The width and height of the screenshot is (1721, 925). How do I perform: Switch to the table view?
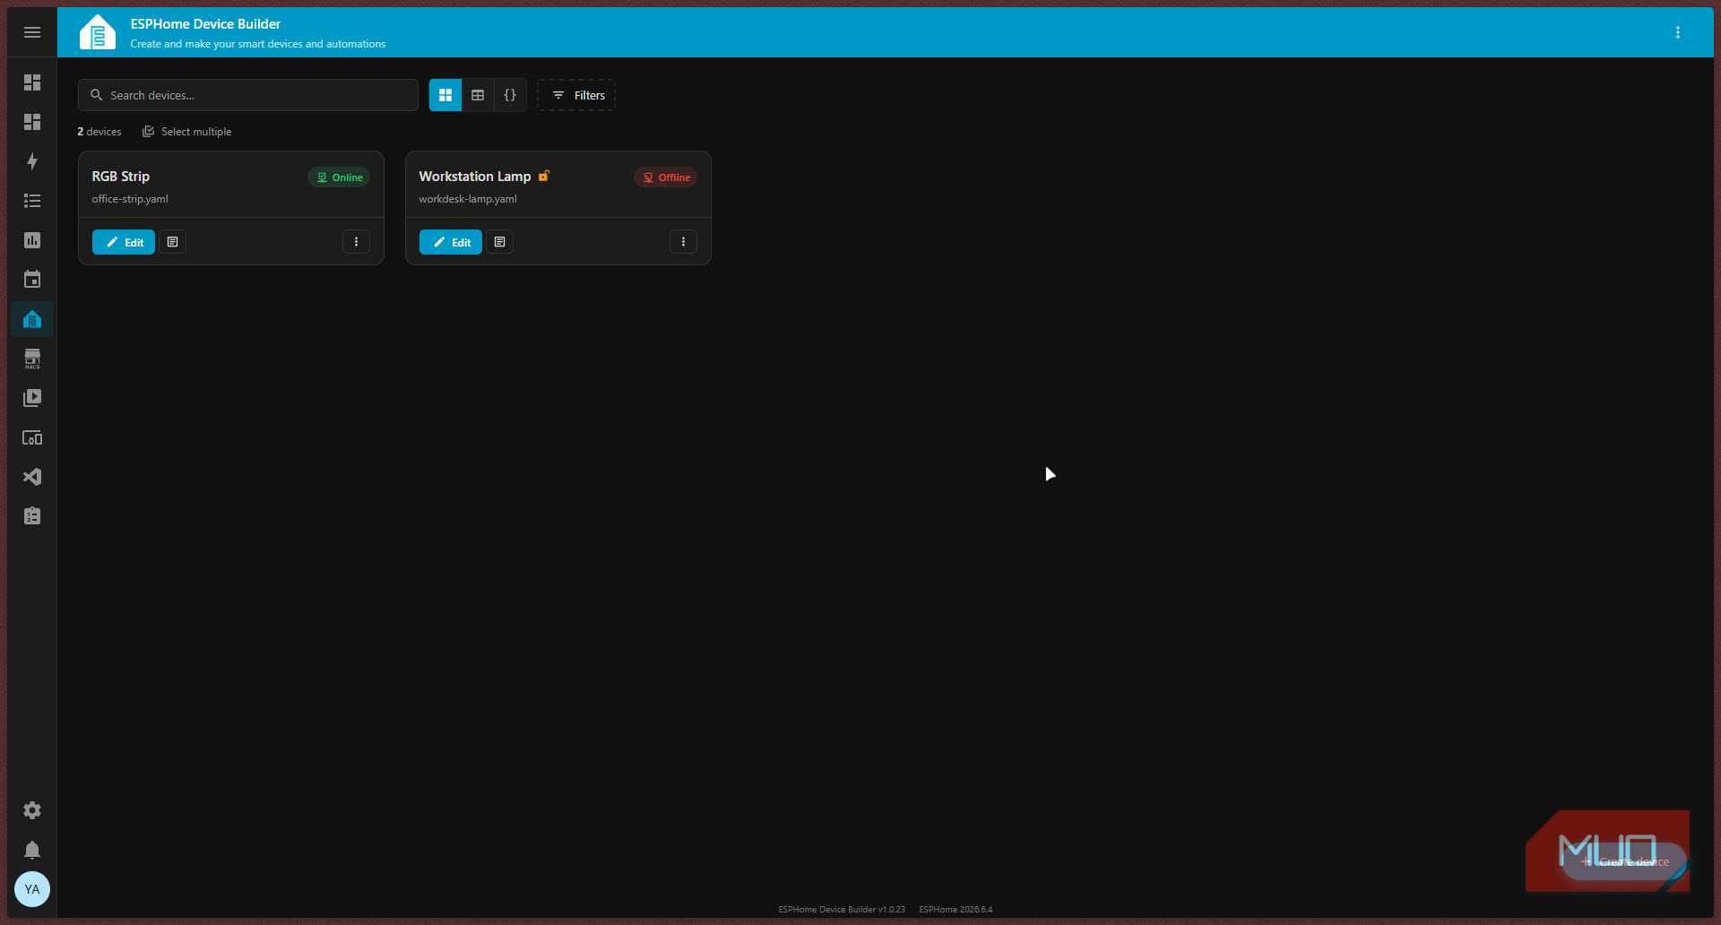478,95
